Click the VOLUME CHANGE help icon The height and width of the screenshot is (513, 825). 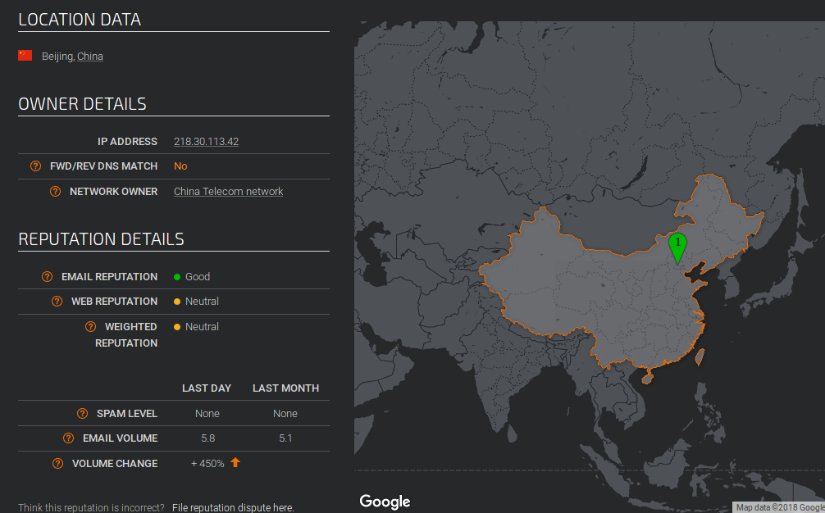tap(57, 463)
